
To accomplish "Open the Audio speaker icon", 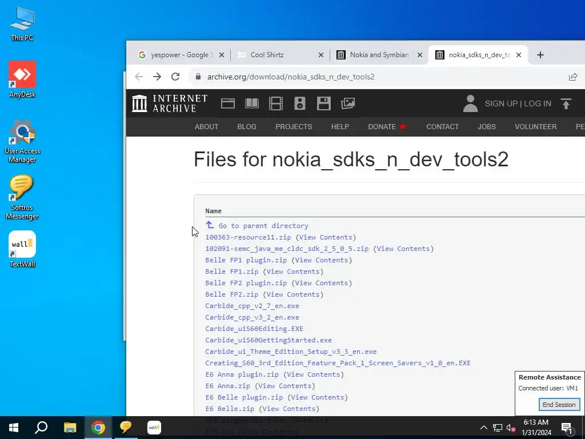I will (300, 103).
